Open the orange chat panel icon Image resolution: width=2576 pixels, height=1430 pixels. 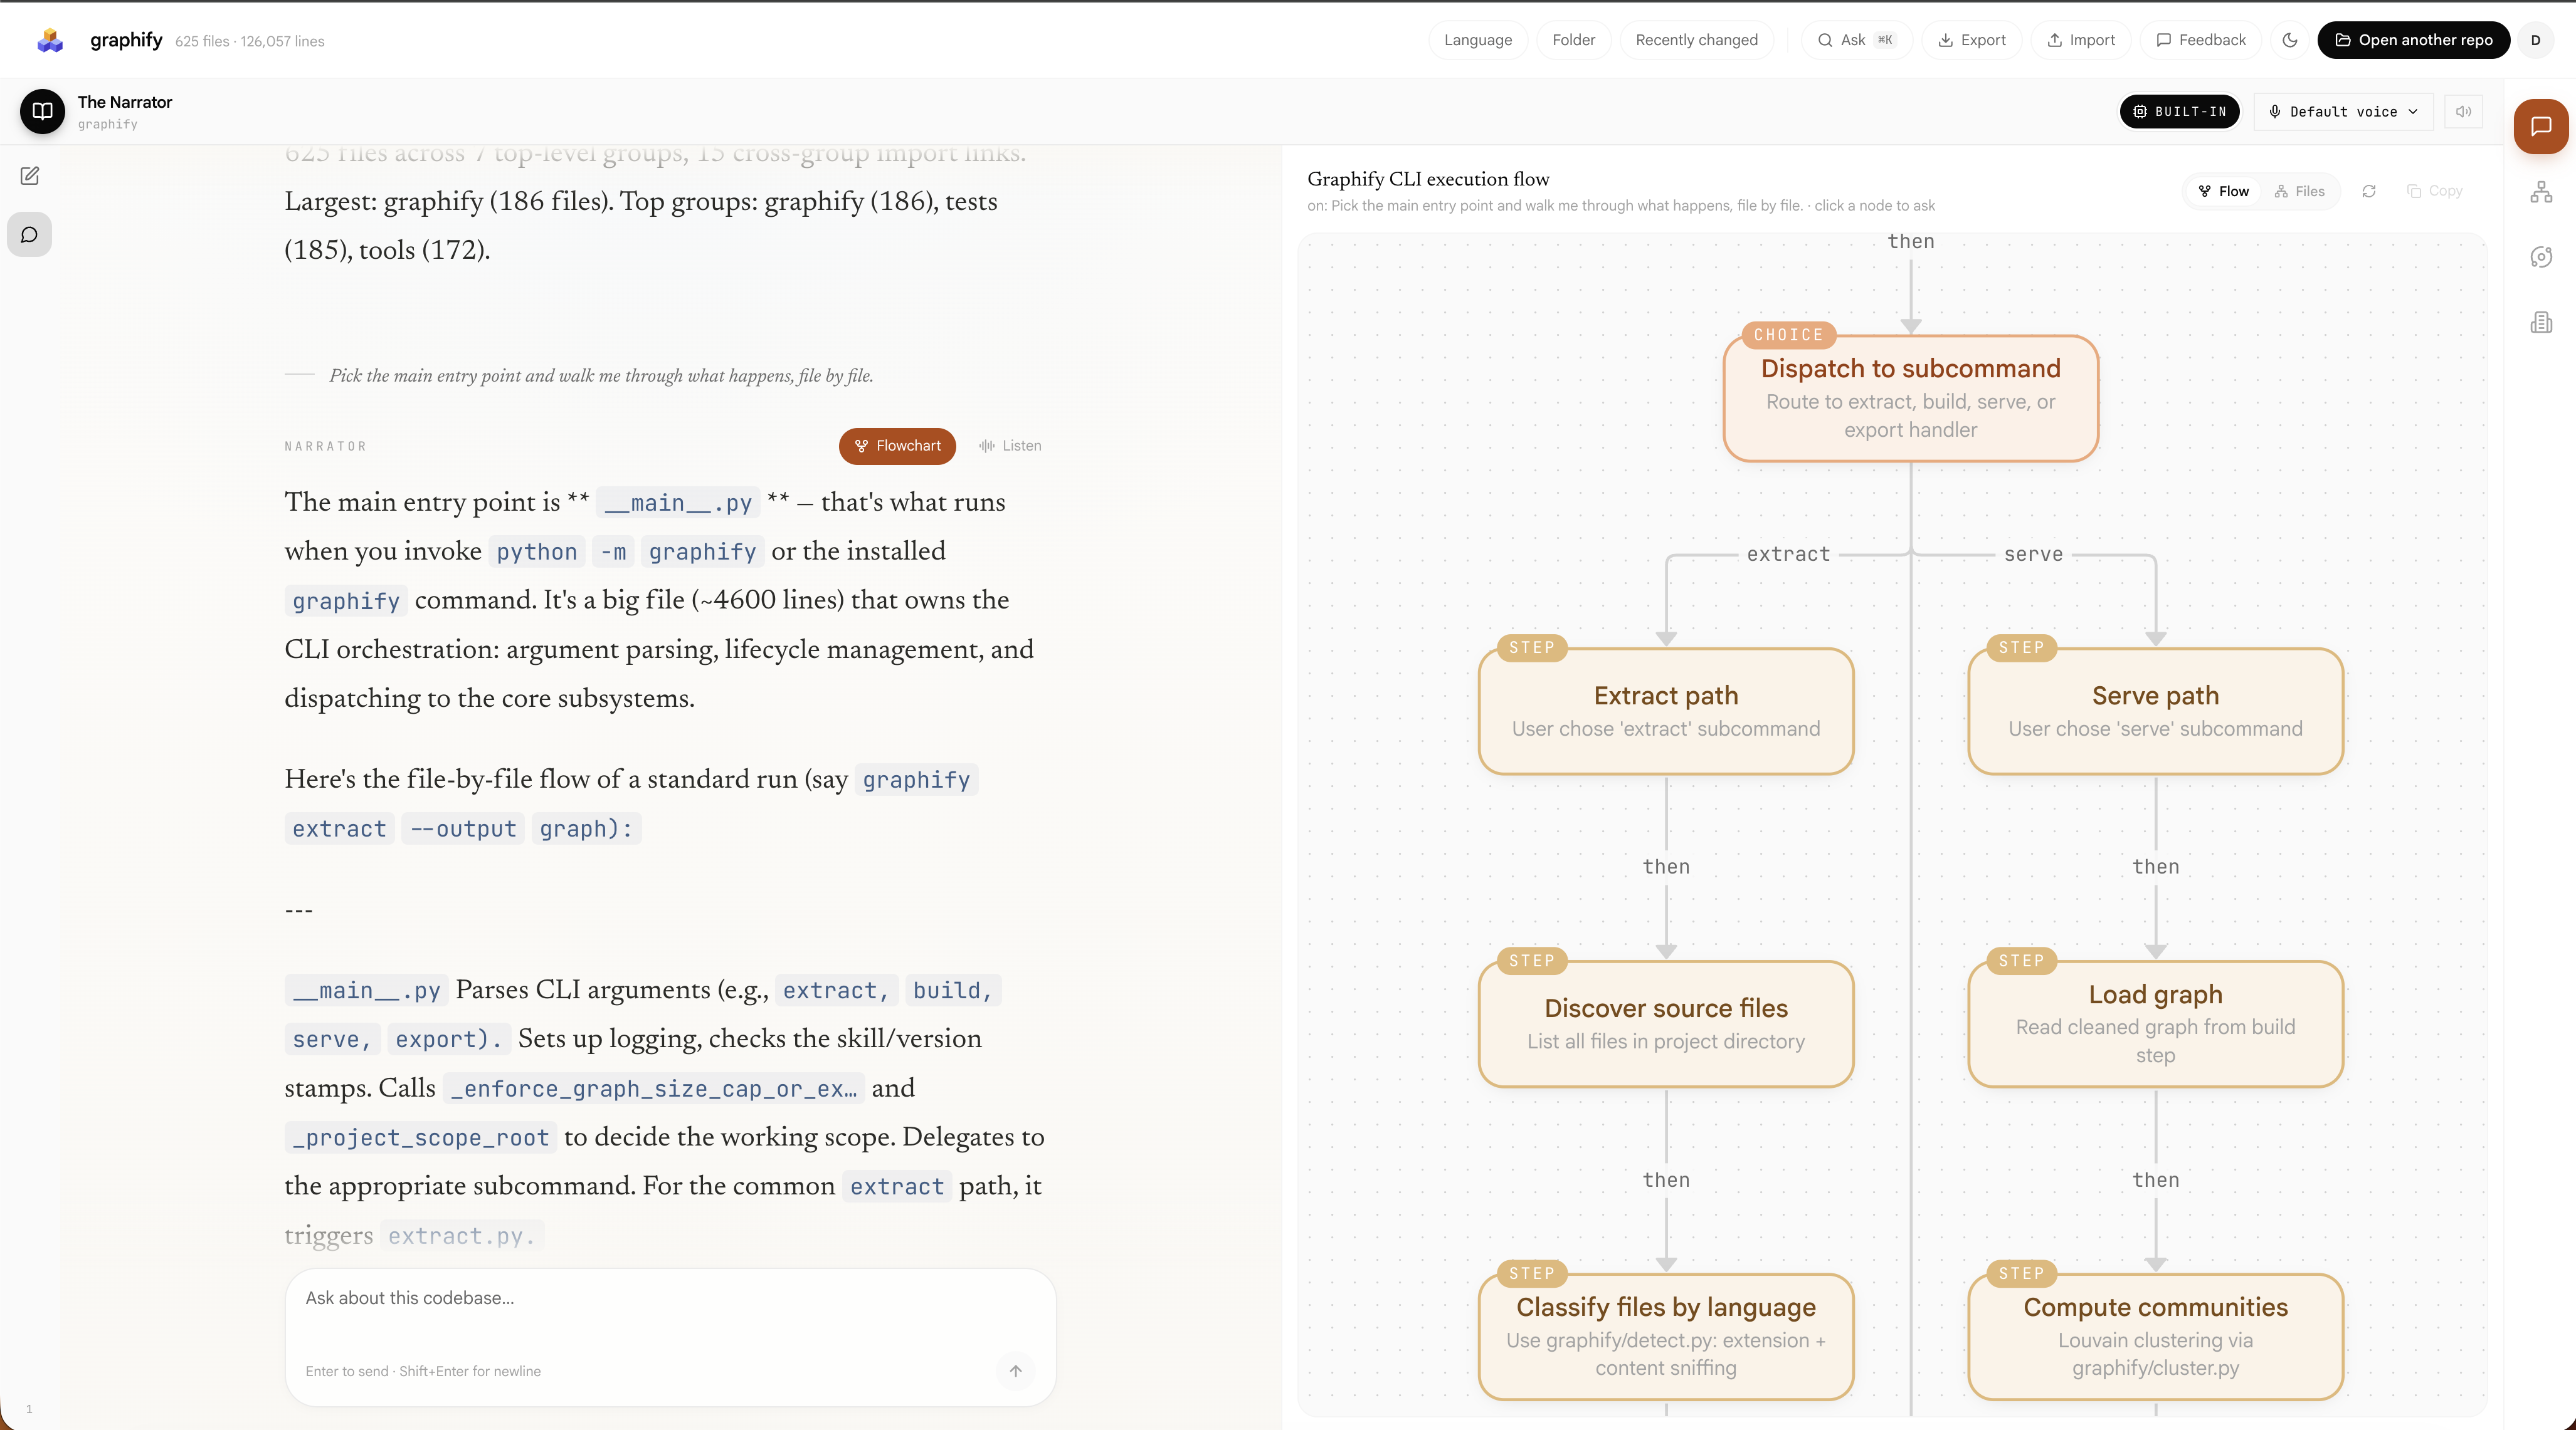tap(2541, 126)
